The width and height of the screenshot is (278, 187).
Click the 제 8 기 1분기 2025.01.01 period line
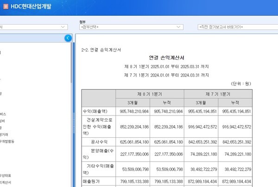pyautogui.click(x=166, y=67)
